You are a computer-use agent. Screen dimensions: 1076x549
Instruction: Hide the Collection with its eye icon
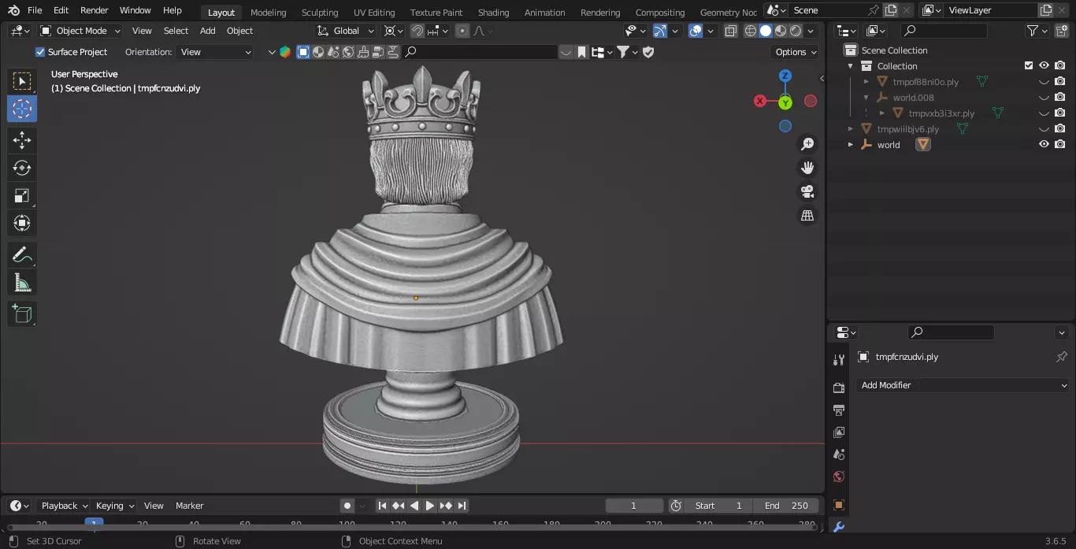(1044, 66)
